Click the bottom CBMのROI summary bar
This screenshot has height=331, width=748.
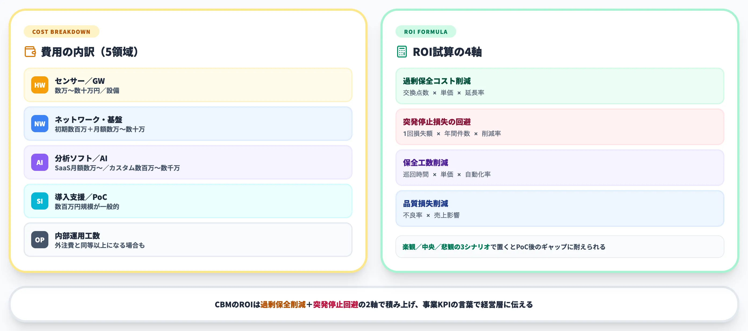[x=374, y=305]
